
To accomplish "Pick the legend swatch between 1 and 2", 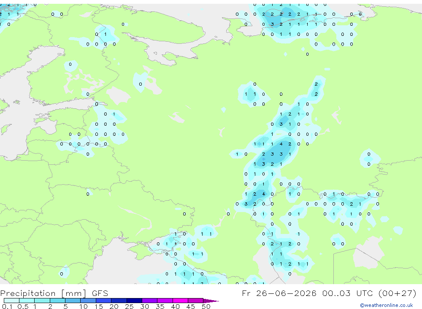I will coord(42,301).
